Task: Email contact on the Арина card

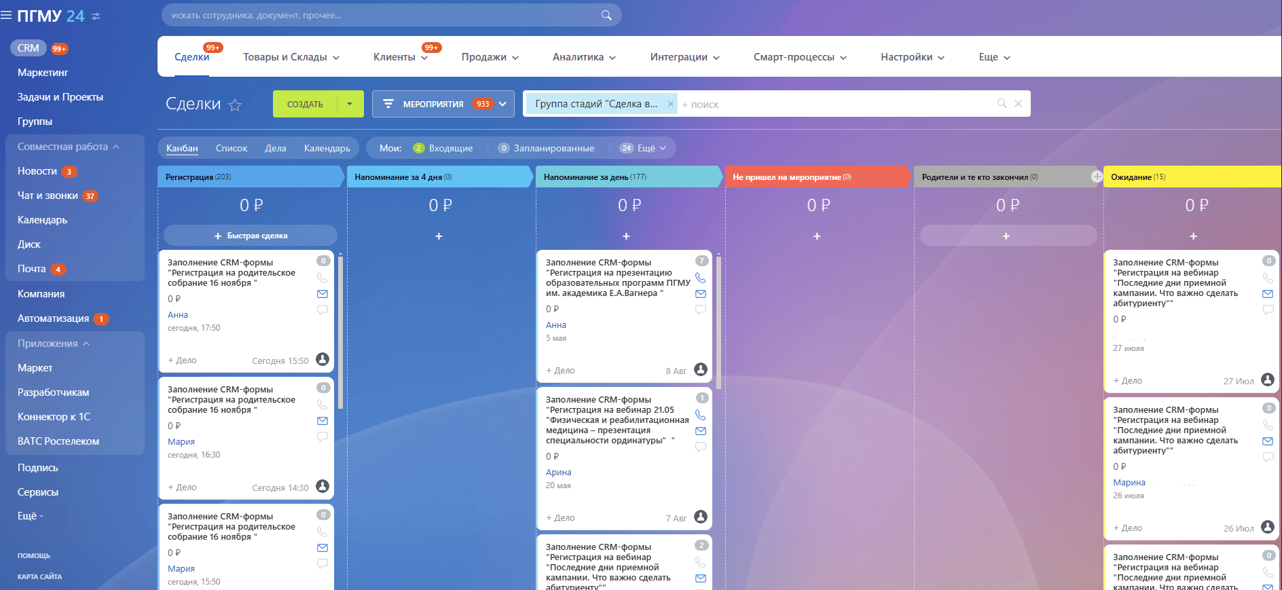Action: point(701,431)
